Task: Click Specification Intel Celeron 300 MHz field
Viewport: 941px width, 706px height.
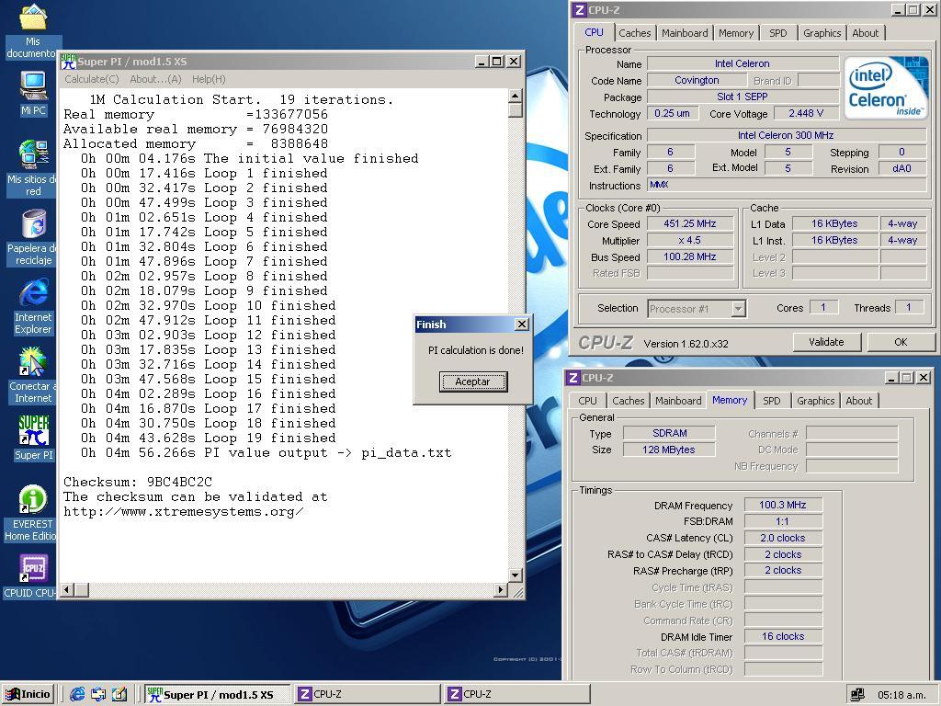Action: [x=785, y=136]
